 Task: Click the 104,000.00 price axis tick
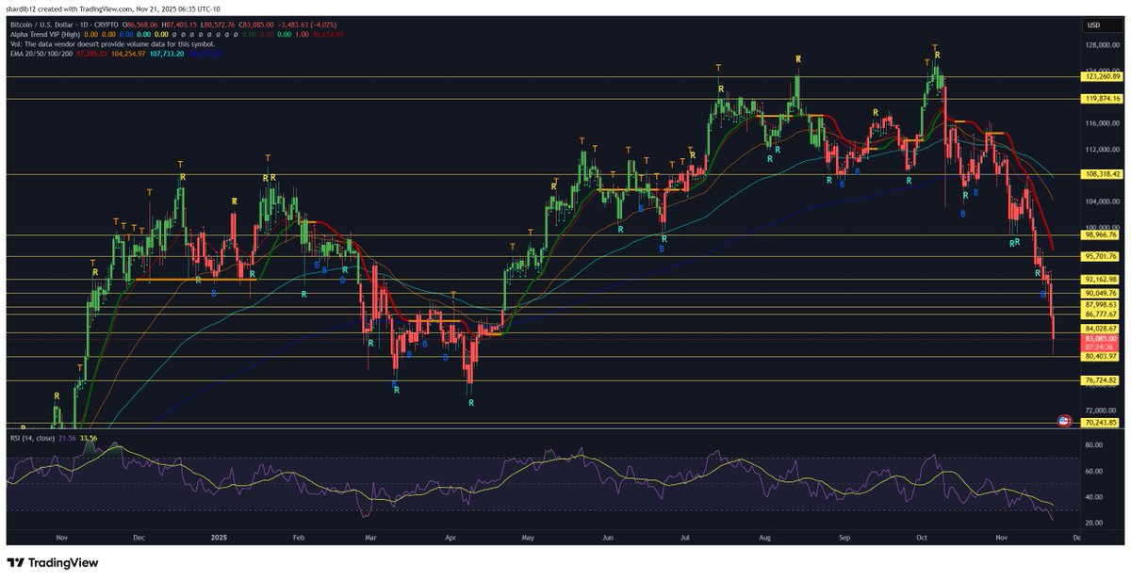point(1101,201)
